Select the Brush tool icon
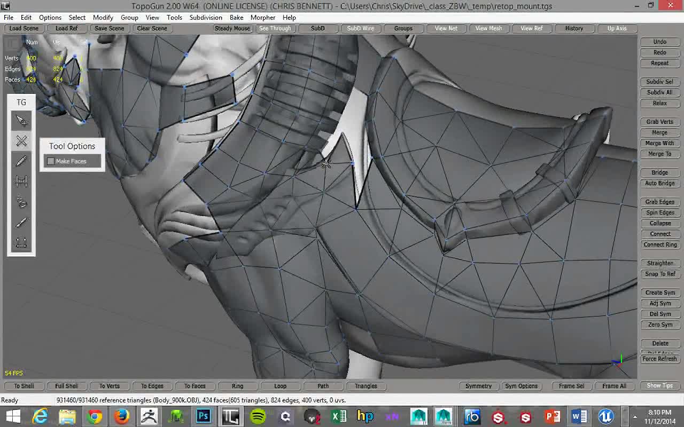The height and width of the screenshot is (427, 684). [21, 222]
